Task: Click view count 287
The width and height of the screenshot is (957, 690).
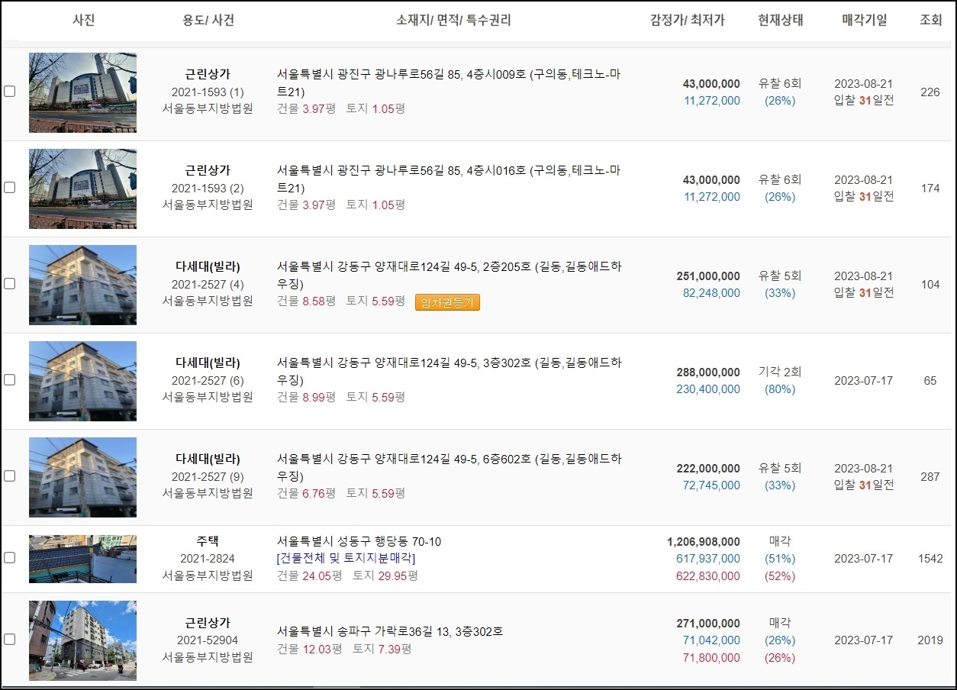Action: pyautogui.click(x=930, y=477)
